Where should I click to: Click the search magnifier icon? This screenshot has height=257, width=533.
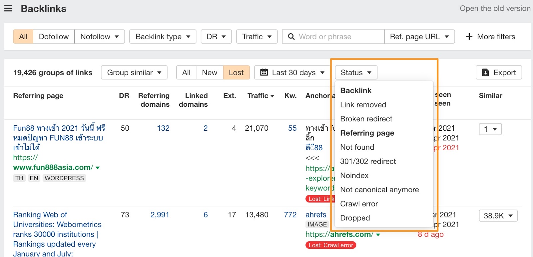pos(291,37)
